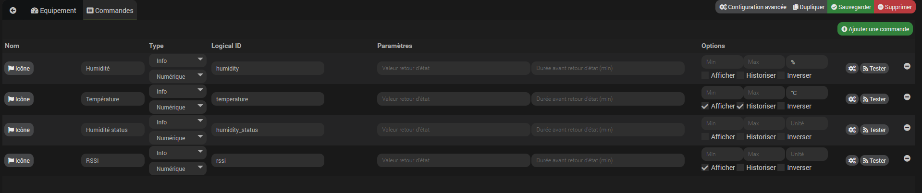Open gear settings for Humidité status command
Viewport: 922px width, 193px height.
pyautogui.click(x=852, y=130)
